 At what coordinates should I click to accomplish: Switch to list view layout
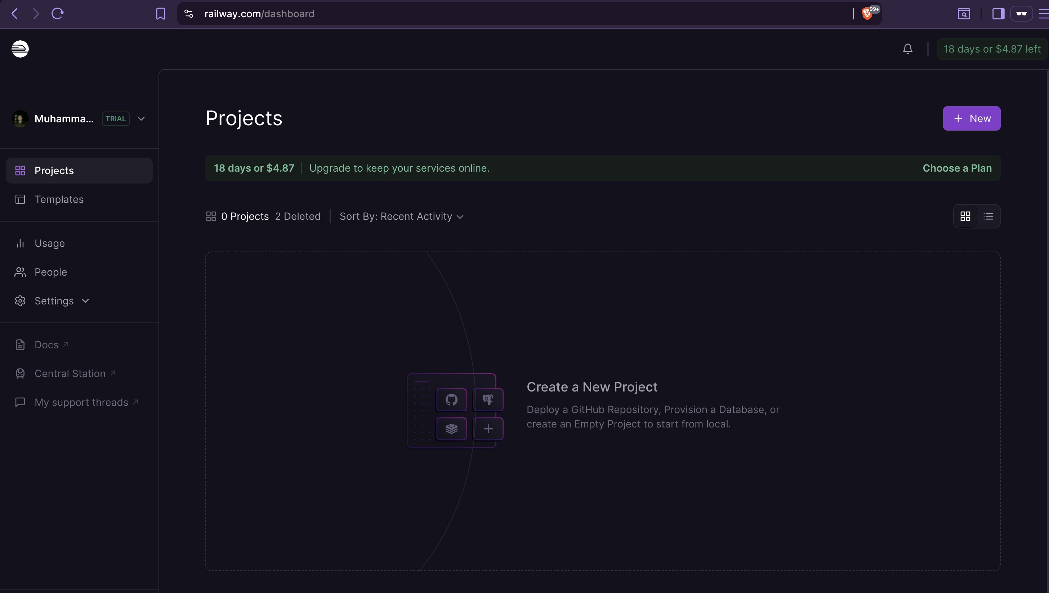click(x=988, y=216)
